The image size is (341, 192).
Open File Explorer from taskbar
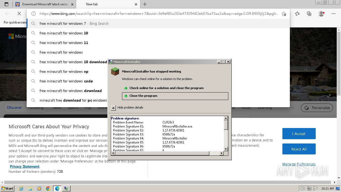[30, 189]
